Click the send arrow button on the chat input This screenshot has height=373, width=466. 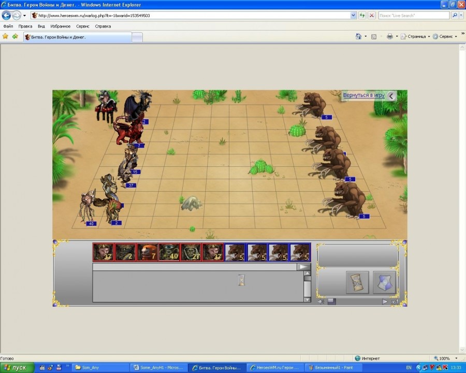pyautogui.click(x=304, y=267)
